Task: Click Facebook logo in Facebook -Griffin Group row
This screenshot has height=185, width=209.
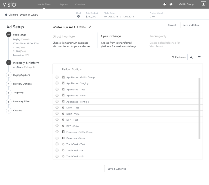Action: [x=63, y=132]
